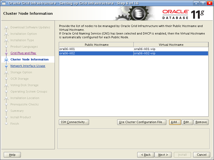Click Use Cluster Configuration File button
214x160 pixels.
point(142,122)
